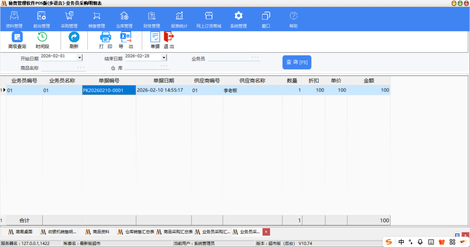Expand the 开始日期 start date dropdown
The height and width of the screenshot is (247, 470).
pyautogui.click(x=79, y=57)
